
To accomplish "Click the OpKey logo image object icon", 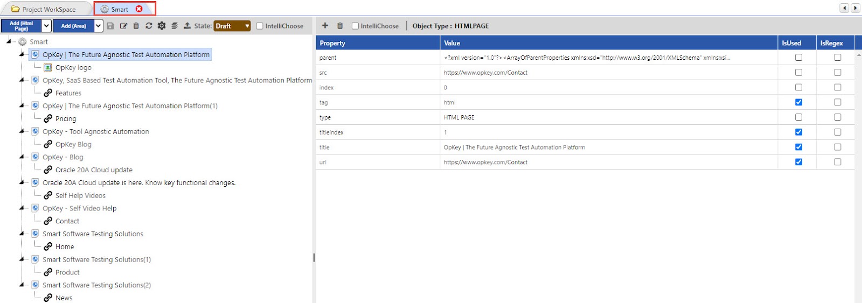I will pyautogui.click(x=48, y=67).
